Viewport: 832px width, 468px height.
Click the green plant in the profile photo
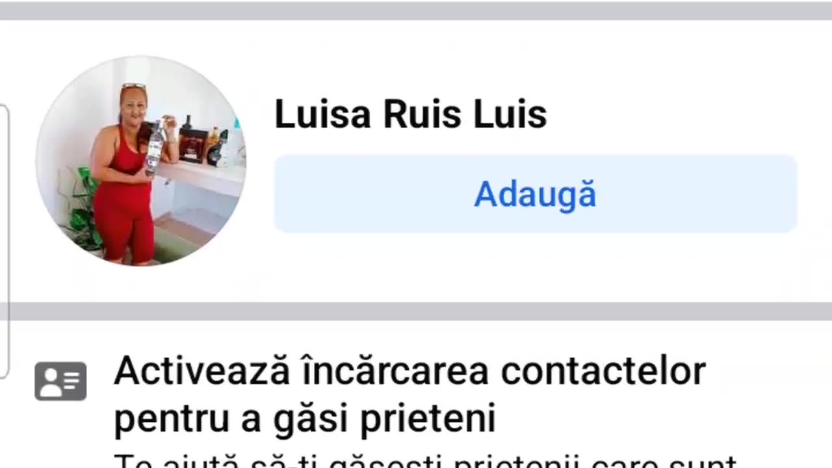coord(83,209)
